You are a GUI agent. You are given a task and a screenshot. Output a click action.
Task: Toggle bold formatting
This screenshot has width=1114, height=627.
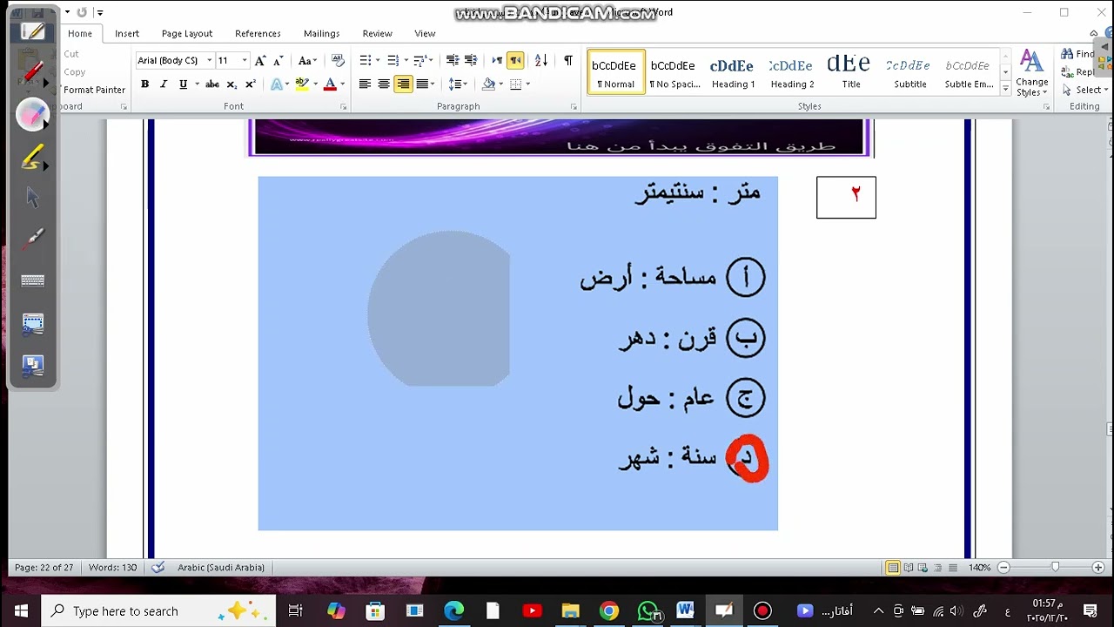[x=144, y=84]
